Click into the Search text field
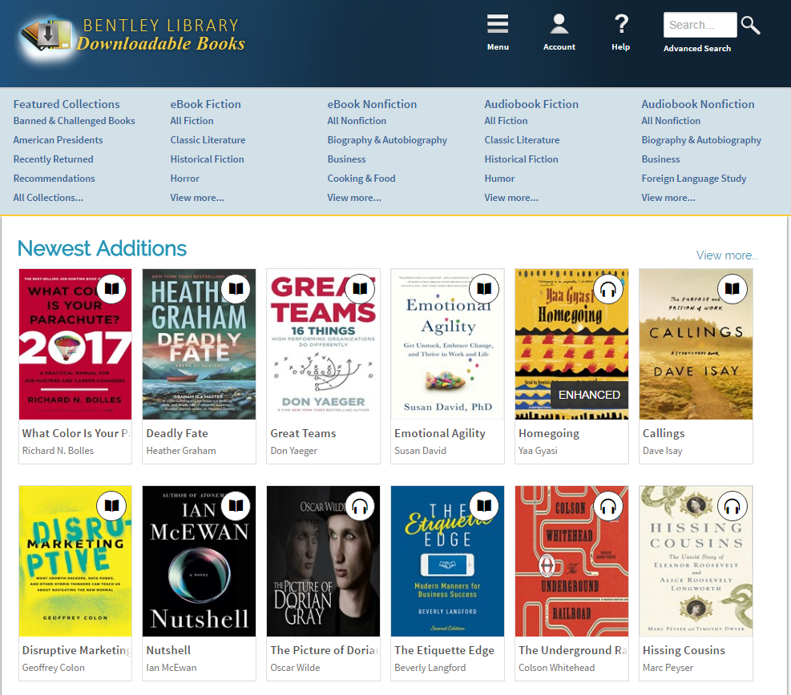Viewport: 791px width, 695px height. tap(699, 25)
